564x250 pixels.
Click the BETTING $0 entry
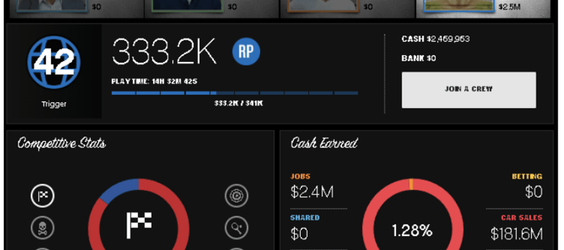click(x=527, y=187)
